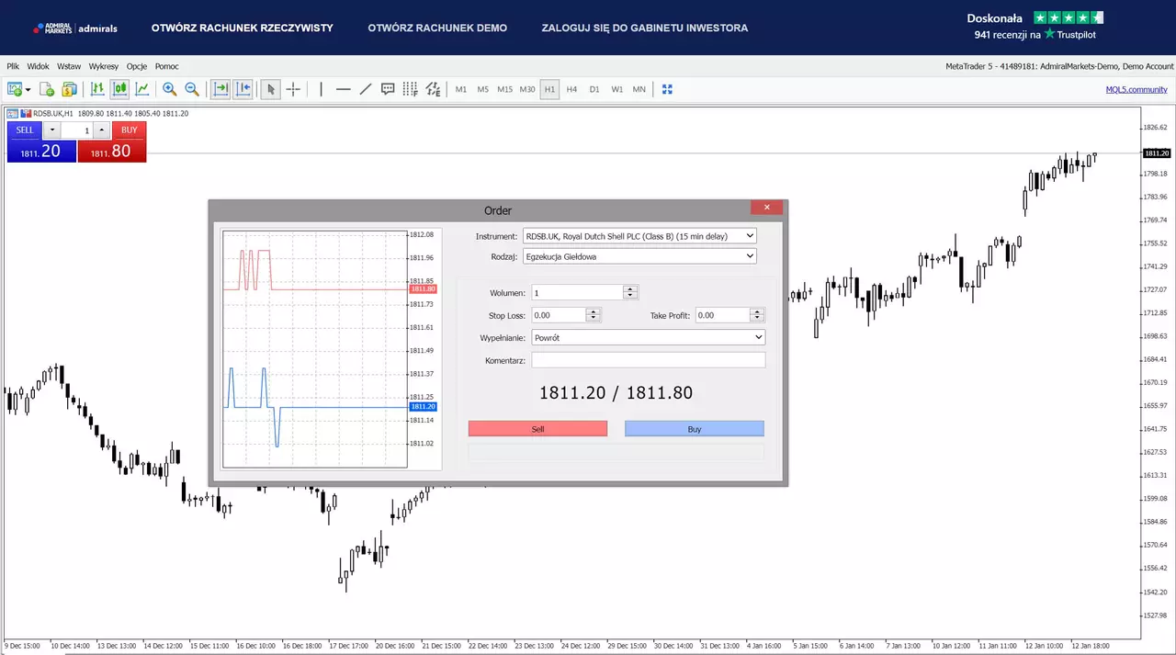Open the MQL5.community link

1136,89
